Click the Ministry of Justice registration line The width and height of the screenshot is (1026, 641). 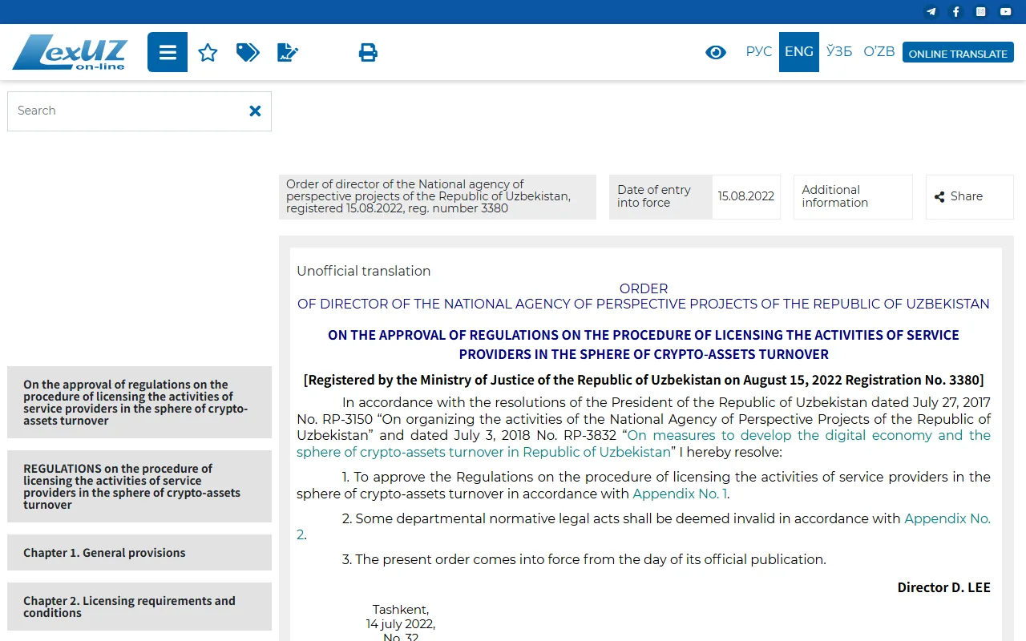[644, 381]
